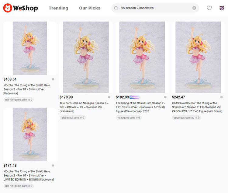Favorite the $138.51 Filo listing
228x193 pixels.
(53, 79)
